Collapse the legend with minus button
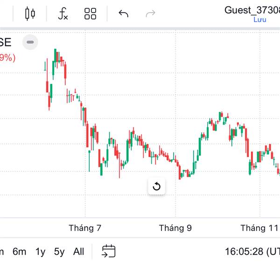Screen dimensions: 280x280 tap(30, 42)
